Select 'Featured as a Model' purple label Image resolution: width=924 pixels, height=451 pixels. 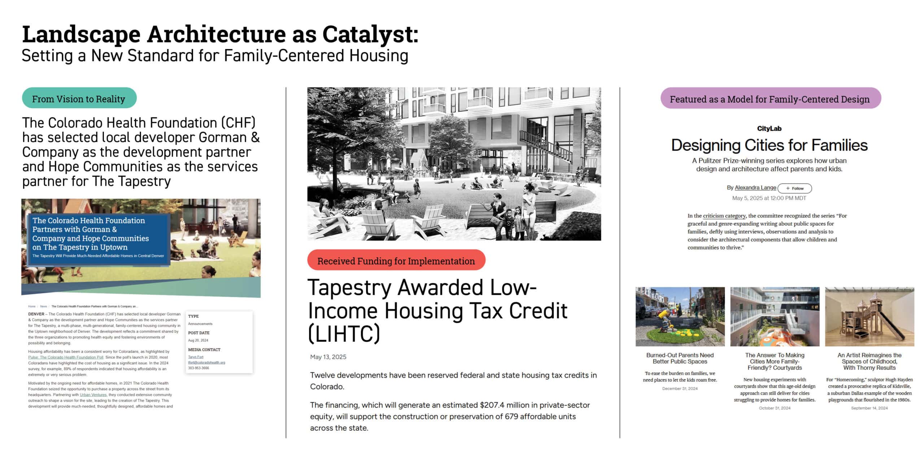[x=770, y=99]
